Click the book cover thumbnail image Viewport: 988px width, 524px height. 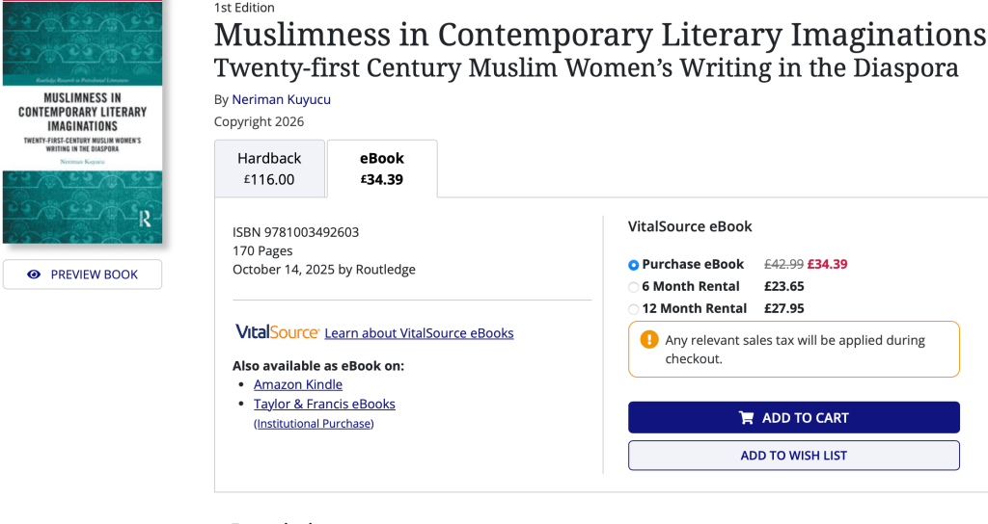point(82,120)
